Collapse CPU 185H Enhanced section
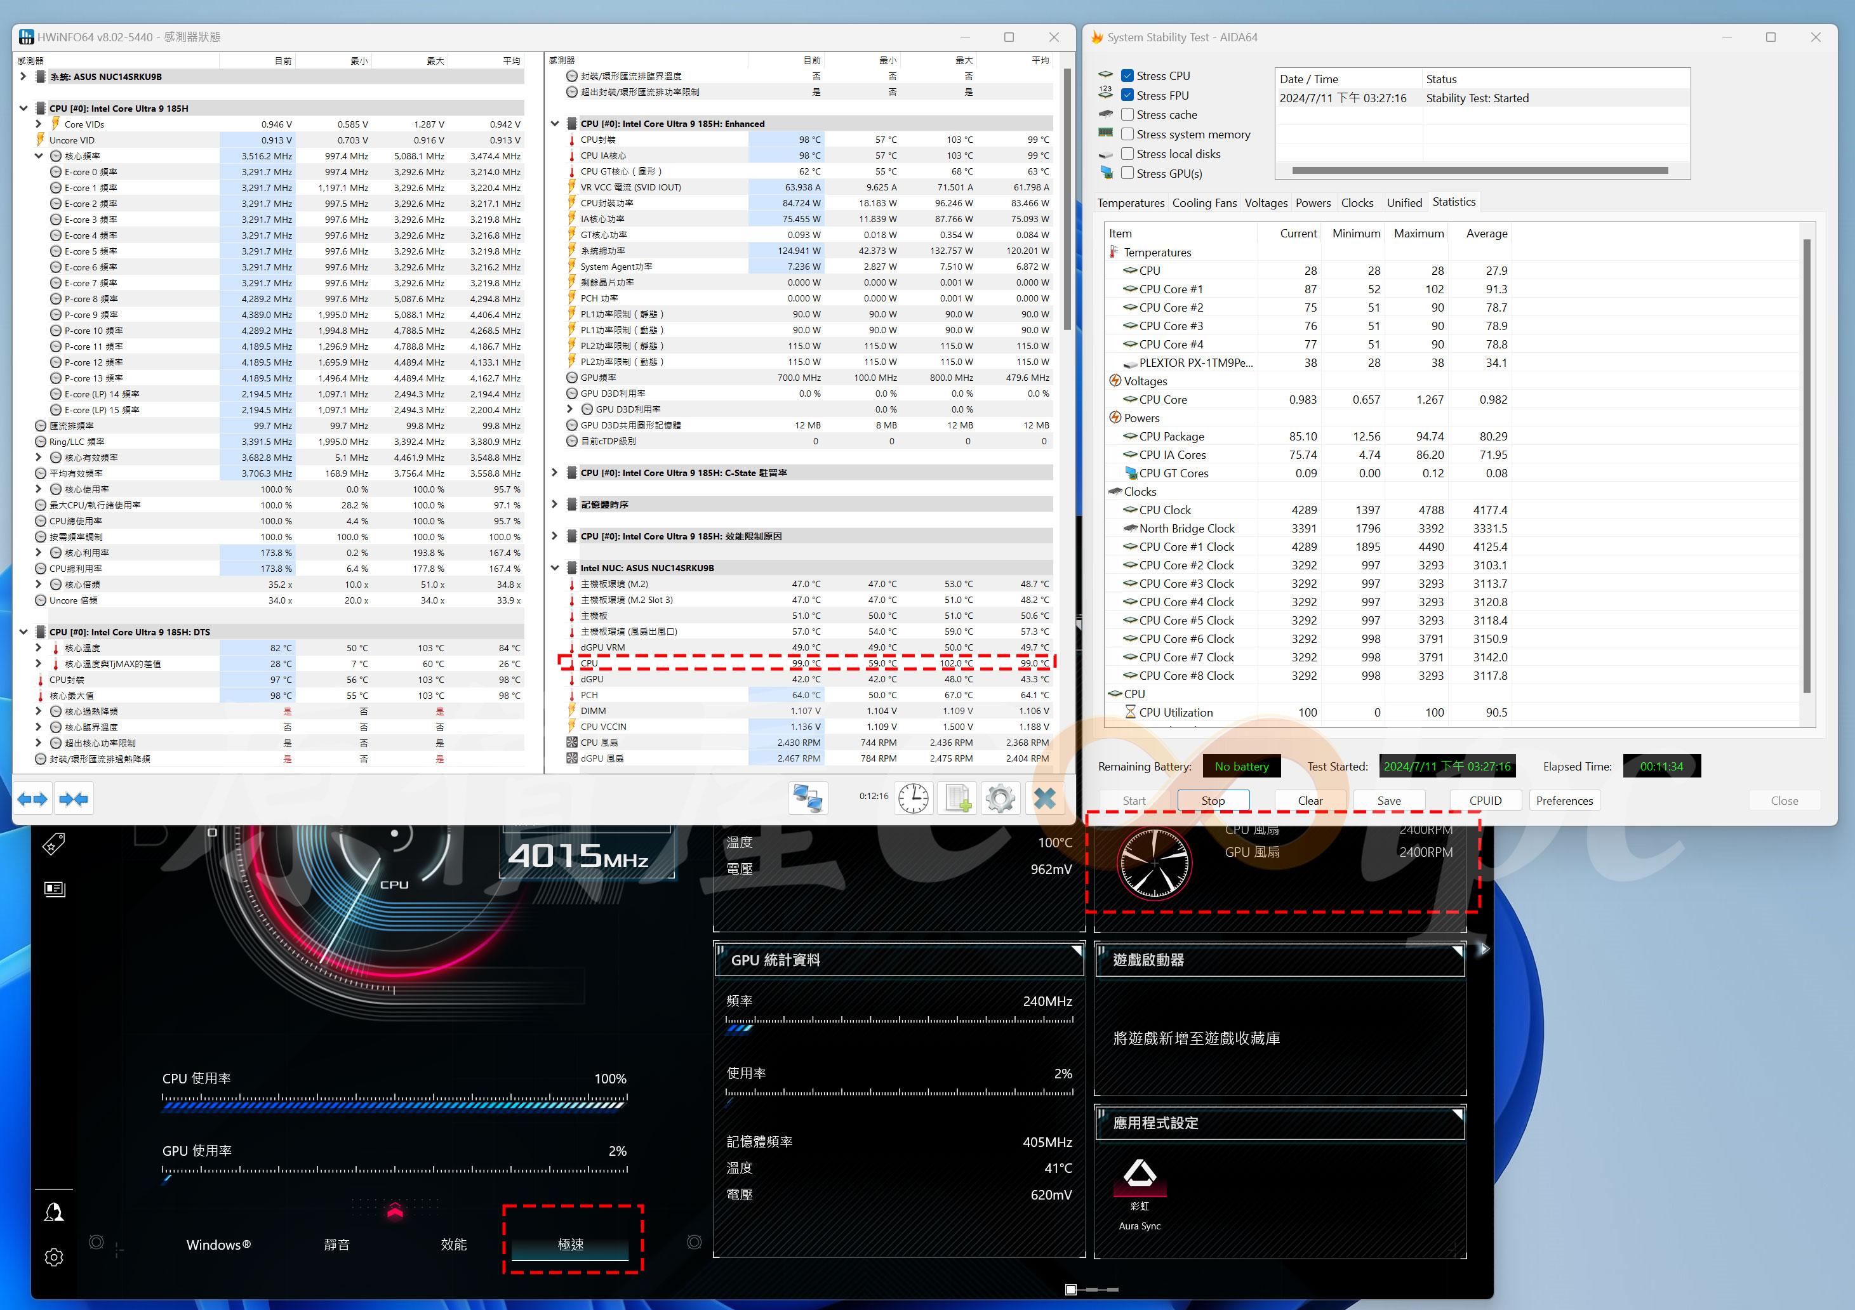1855x1310 pixels. tap(555, 124)
